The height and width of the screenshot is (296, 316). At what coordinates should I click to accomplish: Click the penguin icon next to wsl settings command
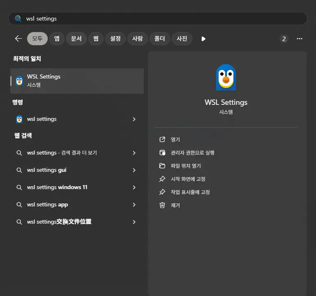tap(19, 119)
